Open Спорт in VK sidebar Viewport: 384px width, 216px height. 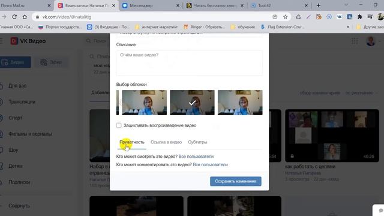(x=15, y=118)
